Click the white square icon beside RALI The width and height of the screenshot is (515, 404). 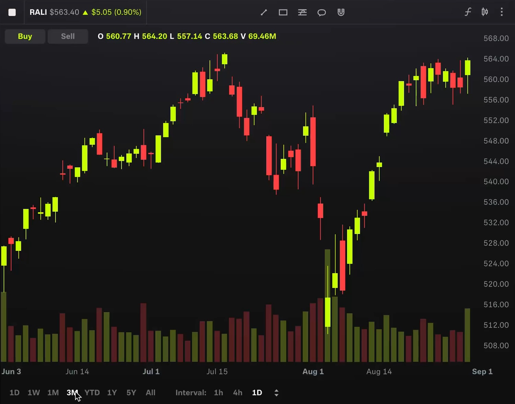click(x=12, y=12)
